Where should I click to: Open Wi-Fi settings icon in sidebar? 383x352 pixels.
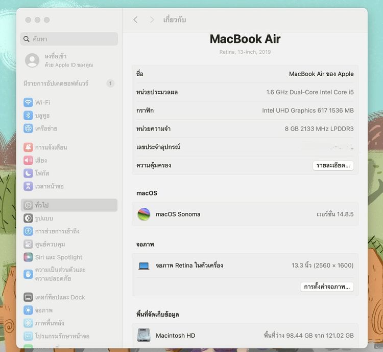pyautogui.click(x=28, y=102)
